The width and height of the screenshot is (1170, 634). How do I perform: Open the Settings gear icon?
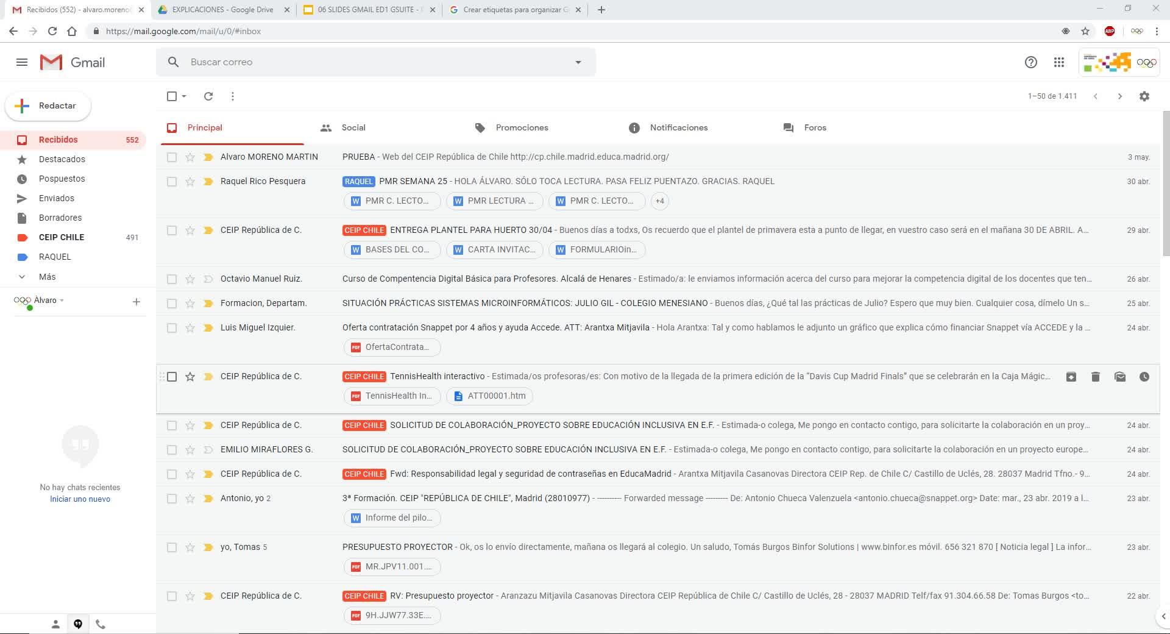tap(1144, 96)
